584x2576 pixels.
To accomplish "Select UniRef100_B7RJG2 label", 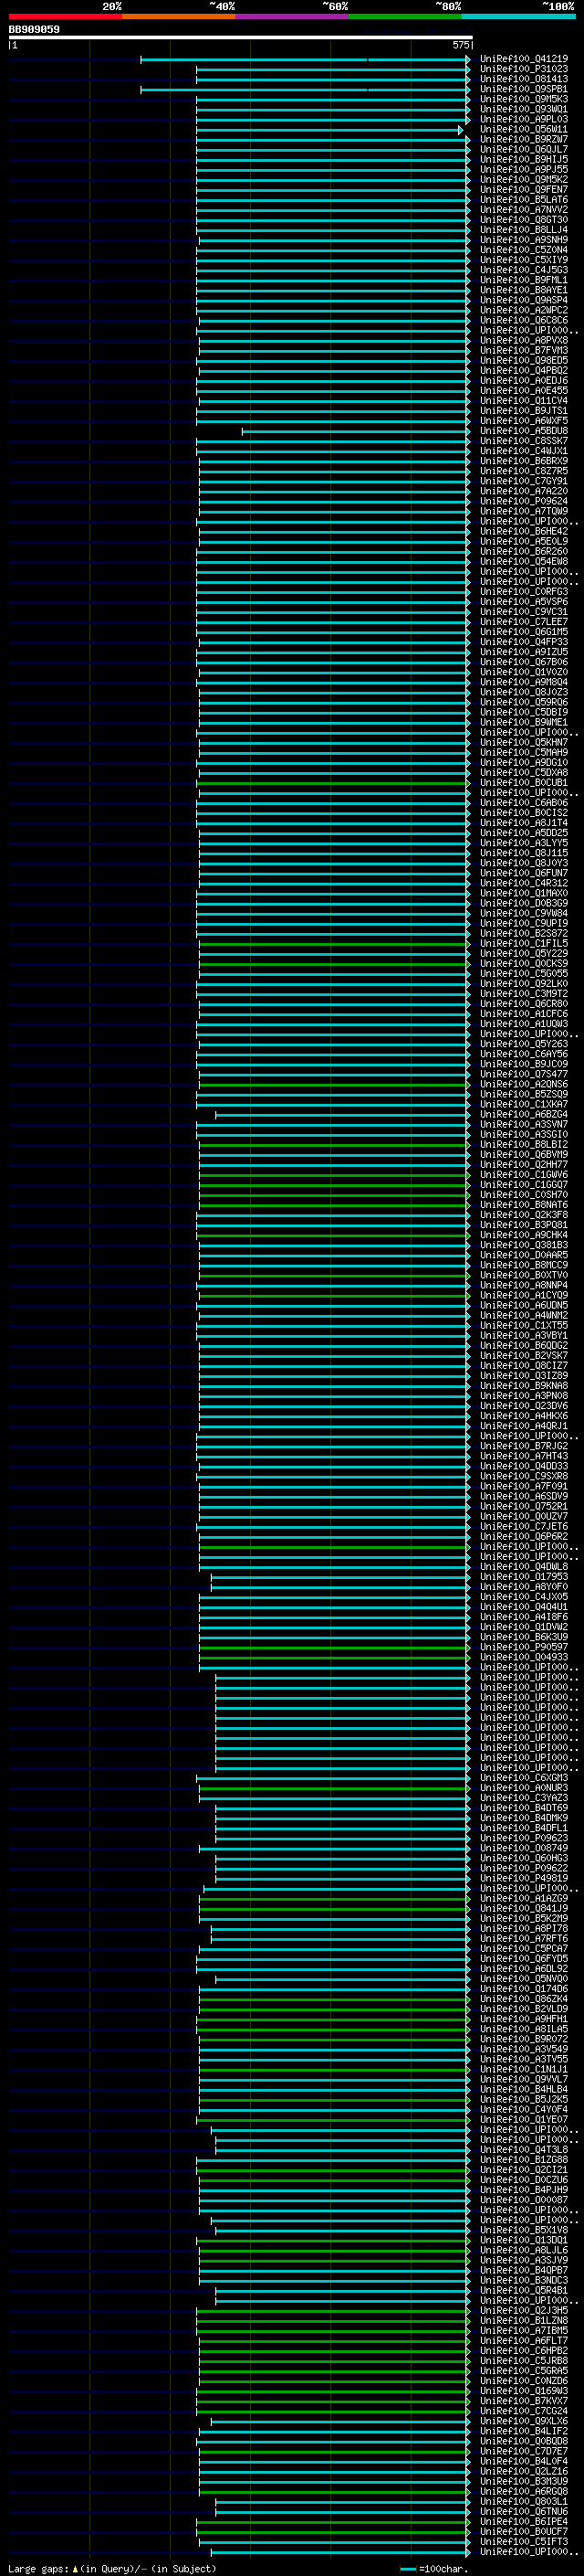I will coord(524,1446).
